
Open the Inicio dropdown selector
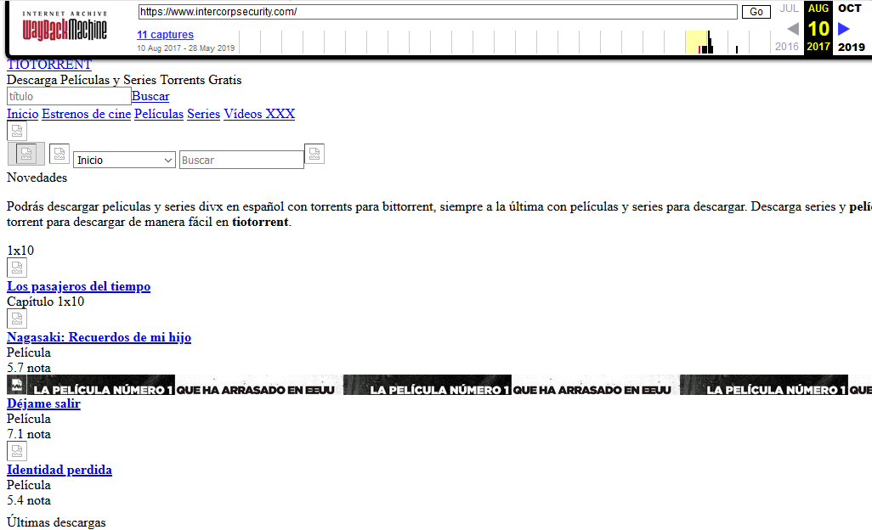[124, 160]
